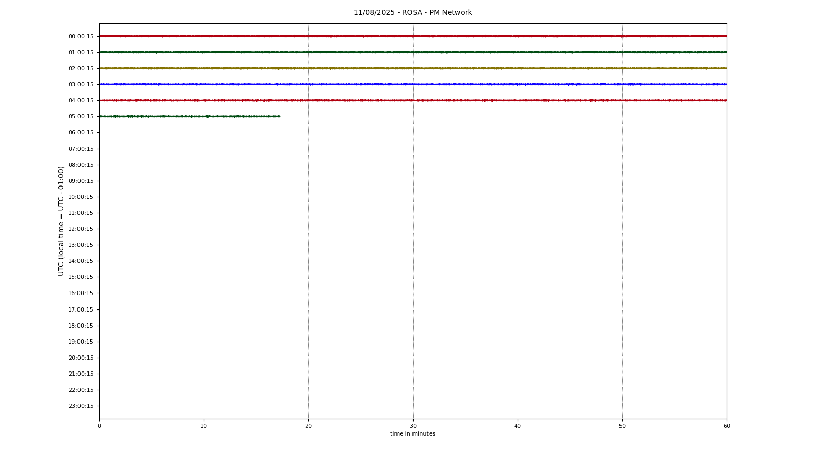This screenshot has height=465, width=826.
Task: Click the 09:00:15 axis label
Action: (81, 181)
